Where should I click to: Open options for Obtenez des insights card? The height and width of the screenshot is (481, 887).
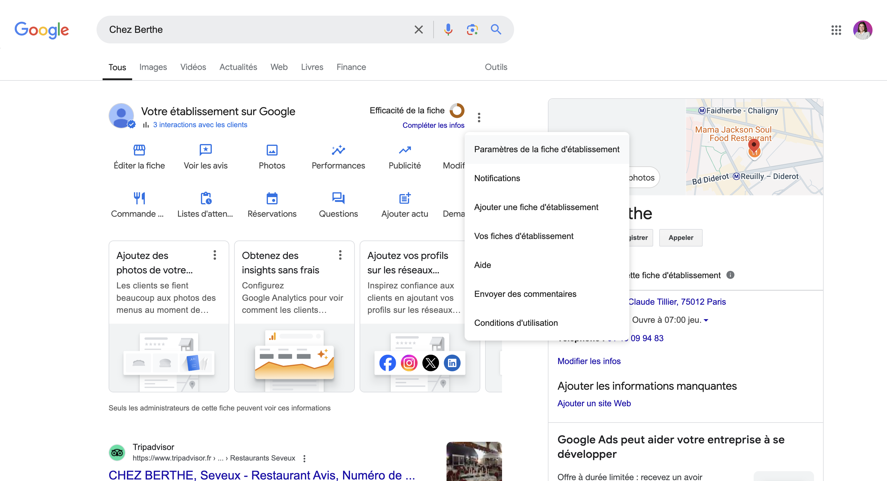click(340, 255)
